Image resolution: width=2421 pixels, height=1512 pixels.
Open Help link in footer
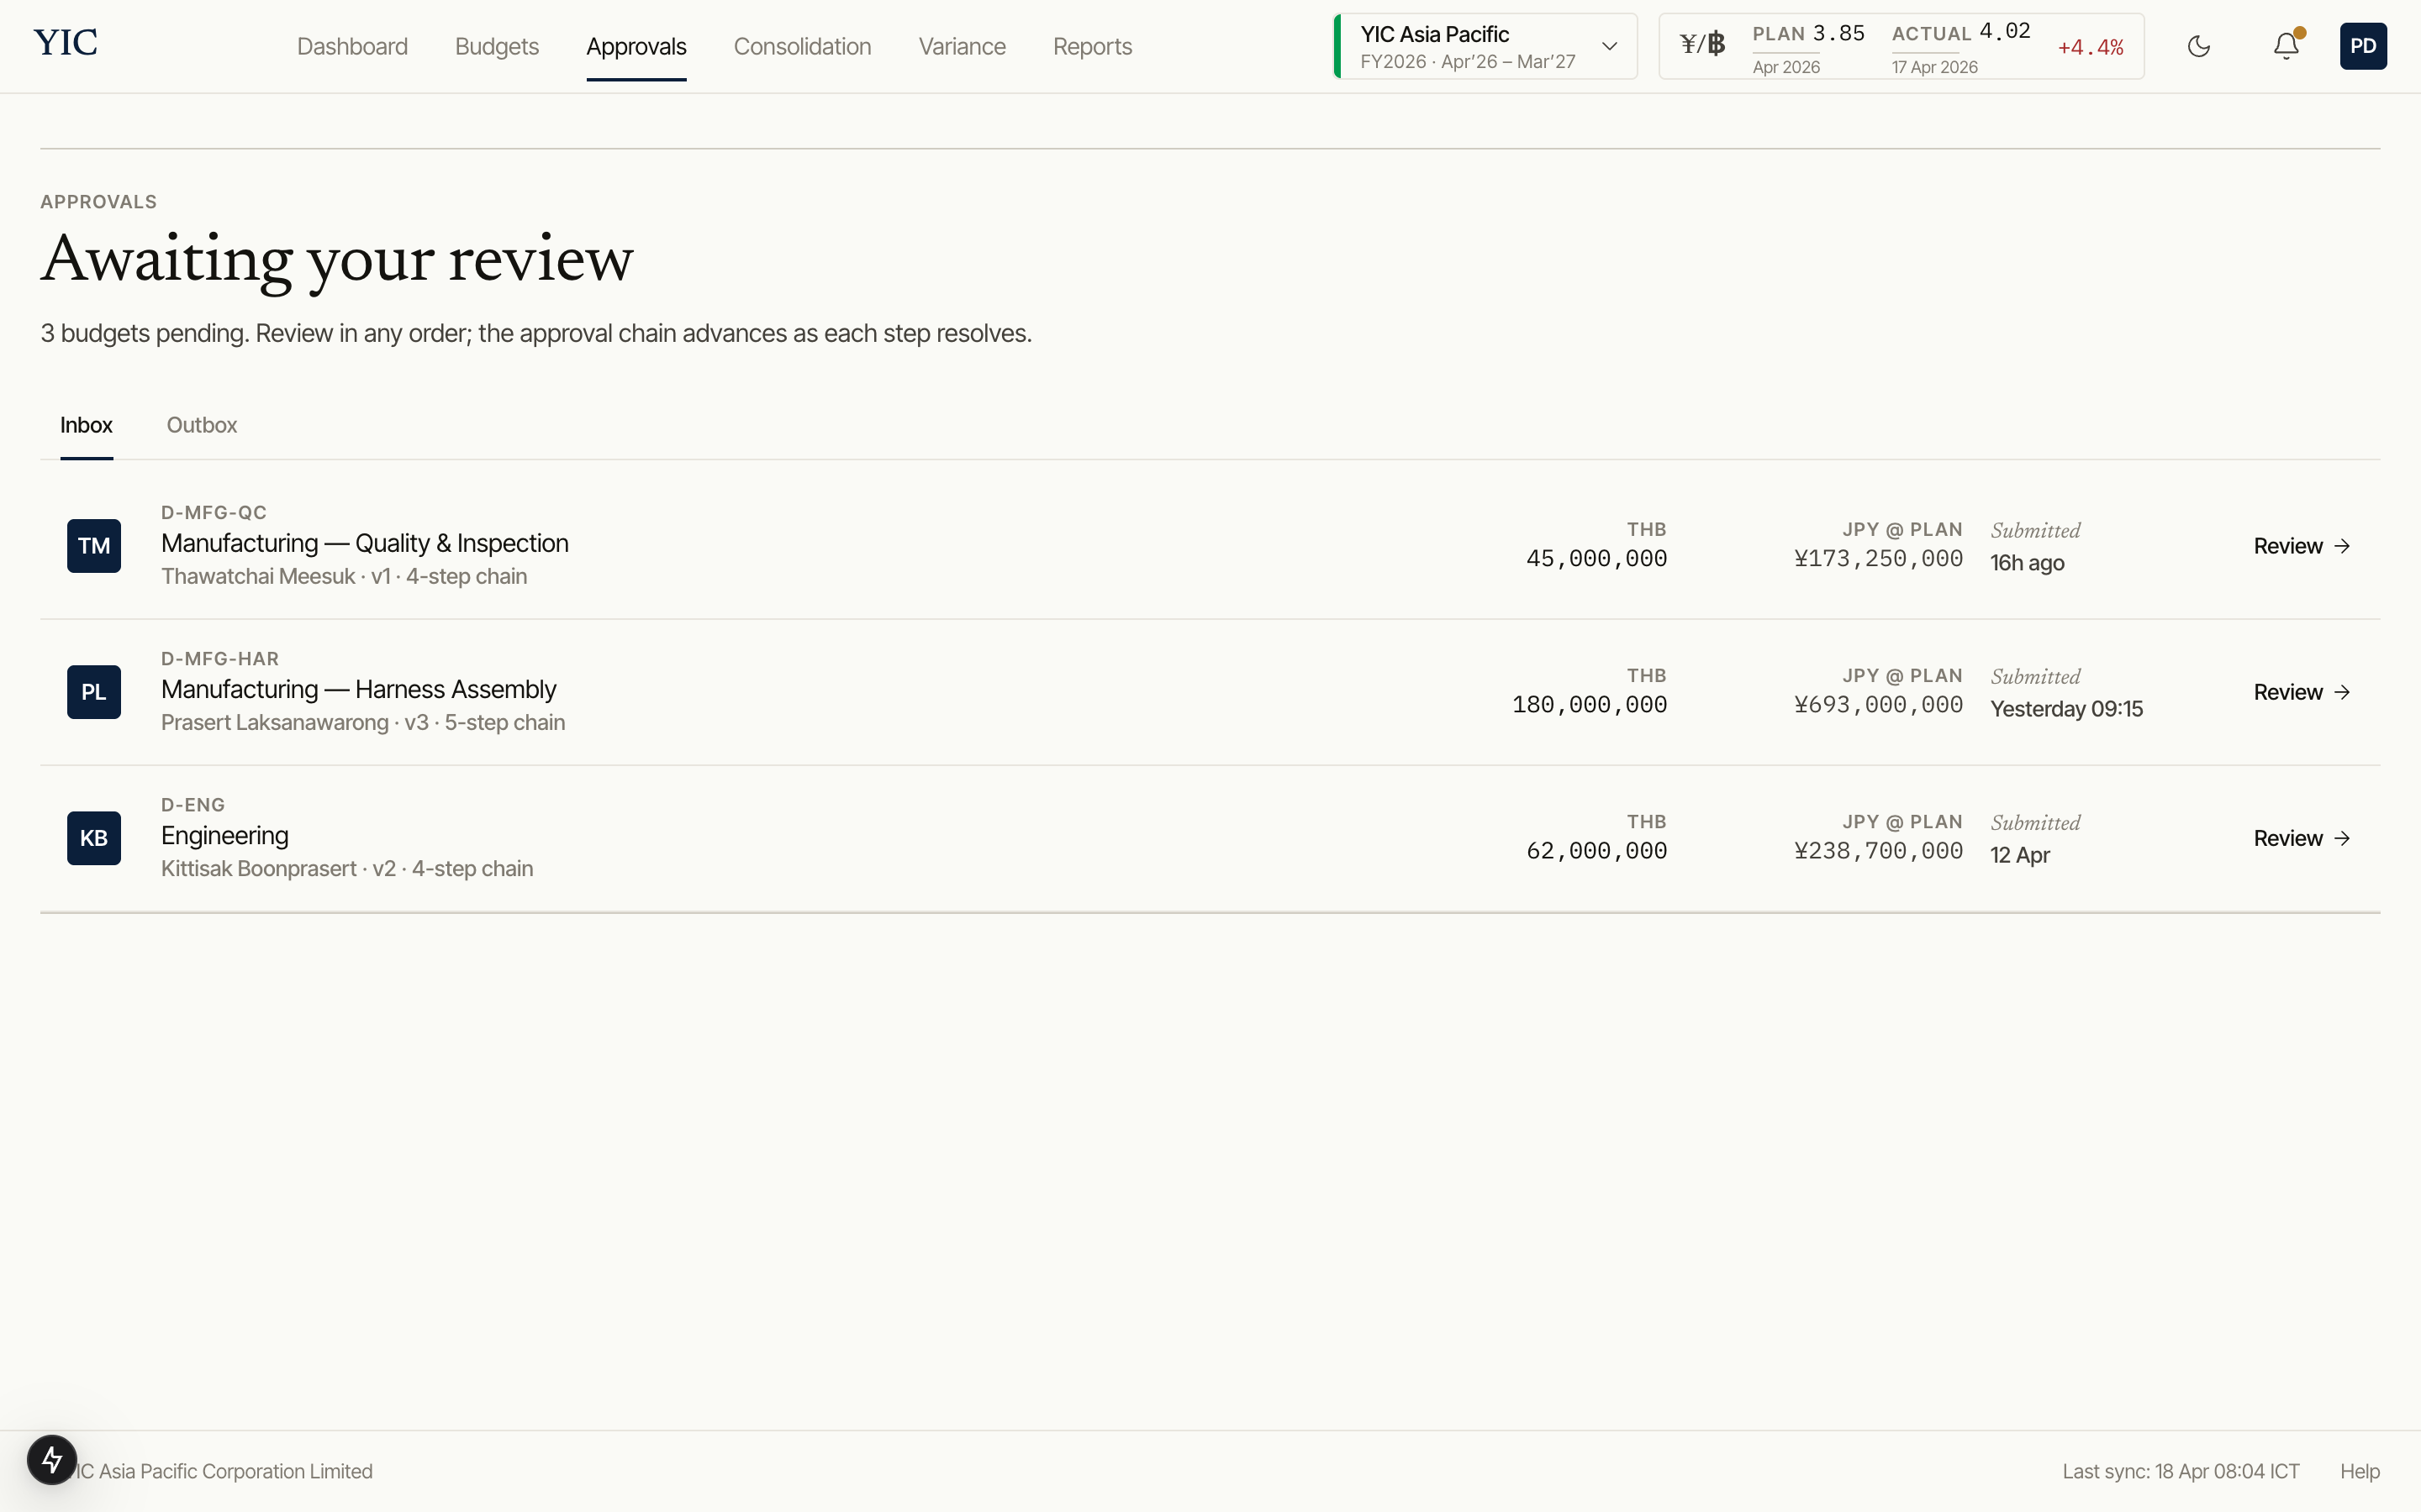click(2359, 1471)
